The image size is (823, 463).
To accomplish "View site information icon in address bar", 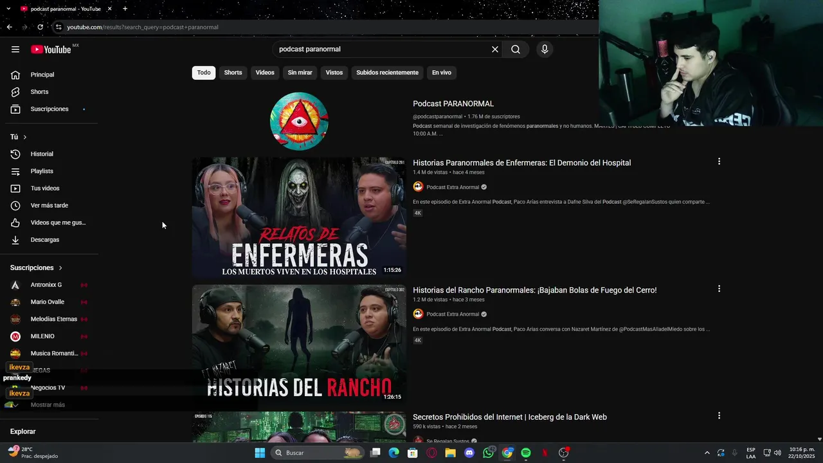I will point(59,27).
